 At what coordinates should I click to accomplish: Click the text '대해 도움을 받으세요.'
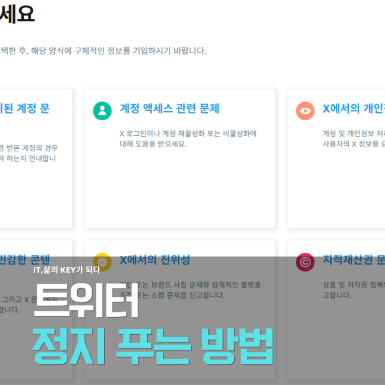tap(153, 144)
